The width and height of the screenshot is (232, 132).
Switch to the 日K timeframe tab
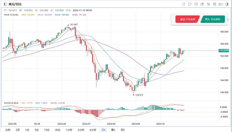click(x=103, y=130)
